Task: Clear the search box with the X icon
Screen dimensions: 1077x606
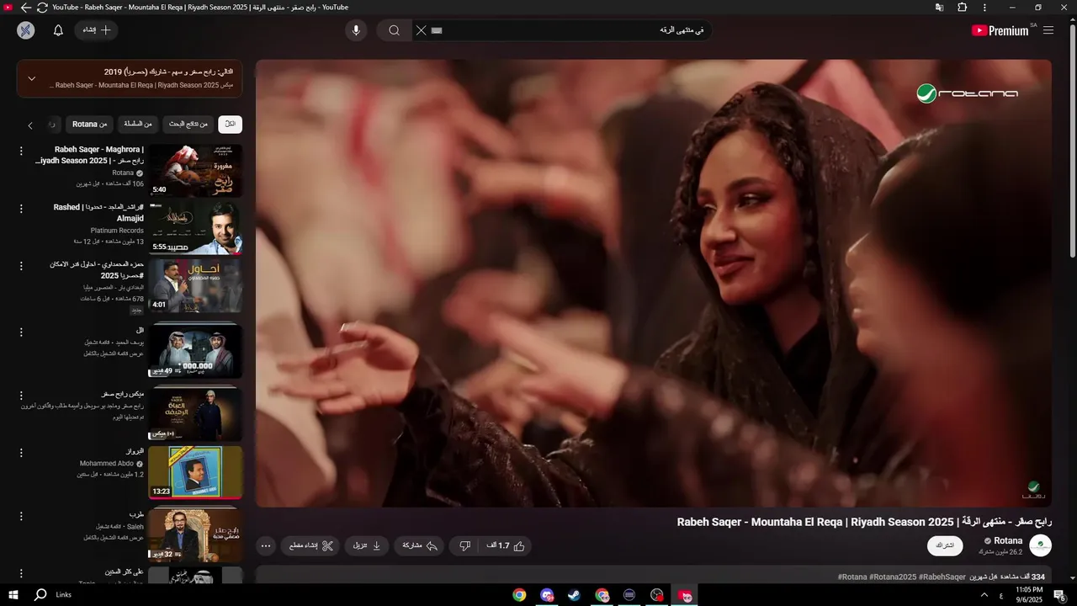Action: click(x=421, y=30)
